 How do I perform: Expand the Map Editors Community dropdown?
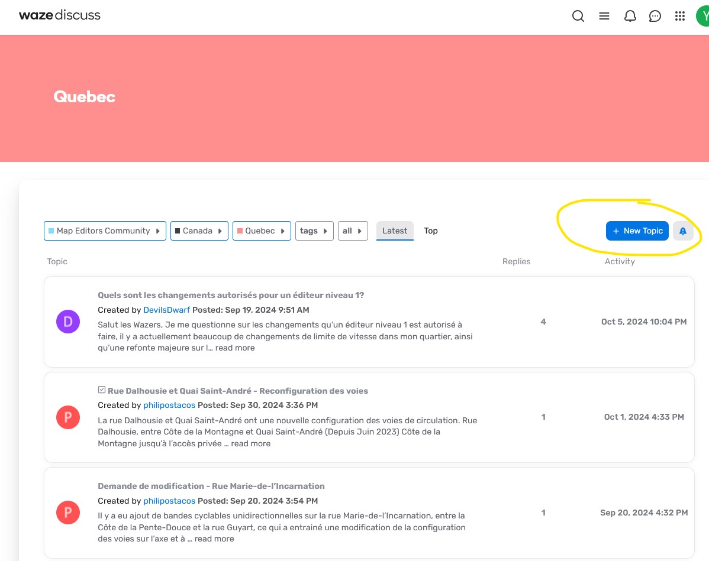(x=105, y=231)
